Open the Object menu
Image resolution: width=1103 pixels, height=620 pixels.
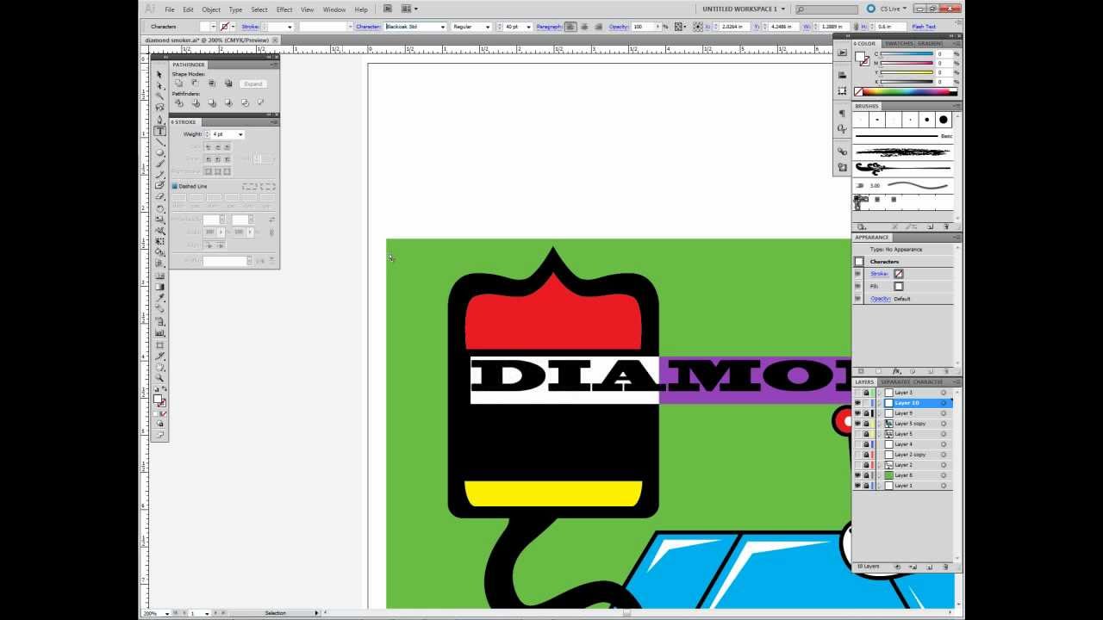tap(211, 9)
